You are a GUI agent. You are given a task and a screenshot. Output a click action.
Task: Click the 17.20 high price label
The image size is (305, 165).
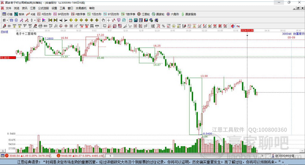point(101,35)
